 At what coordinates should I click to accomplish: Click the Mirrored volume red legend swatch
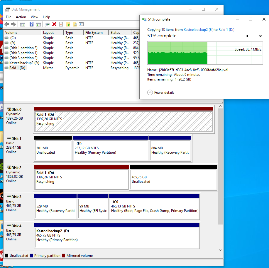pos(64,256)
